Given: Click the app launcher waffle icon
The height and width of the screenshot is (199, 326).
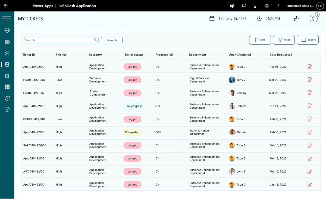Looking at the screenshot, I should click(6, 6).
